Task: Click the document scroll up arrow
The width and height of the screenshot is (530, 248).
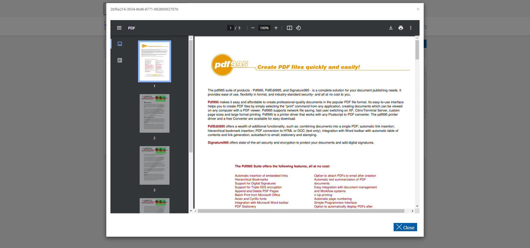Action: pyautogui.click(x=417, y=38)
